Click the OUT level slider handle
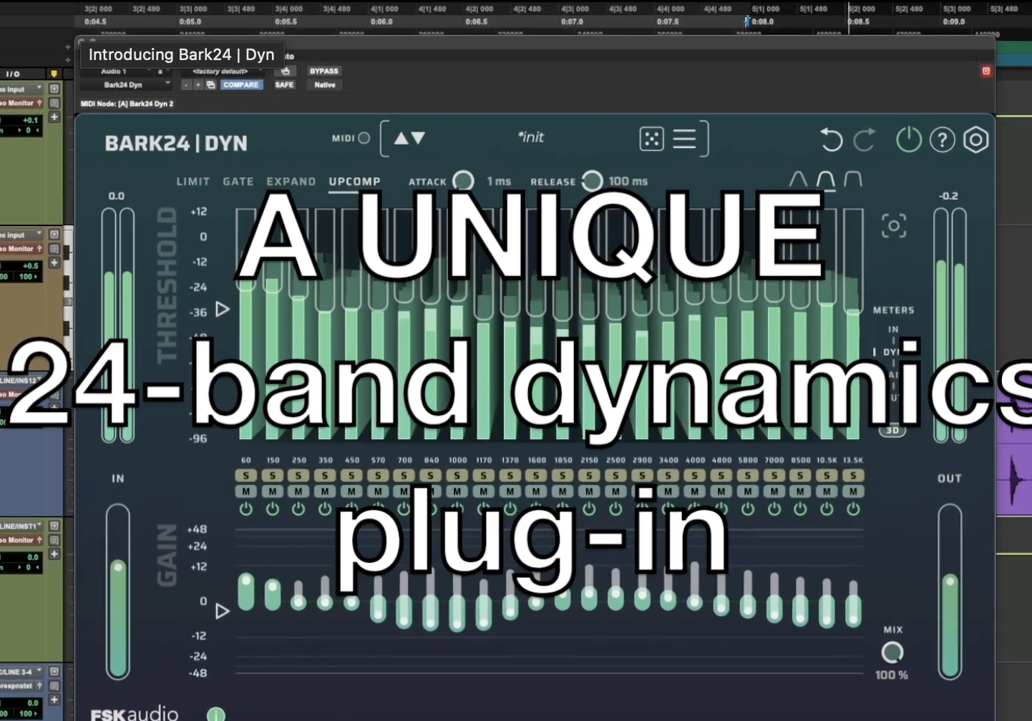 950,582
